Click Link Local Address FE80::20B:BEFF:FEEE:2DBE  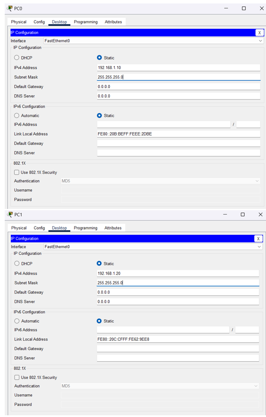(179, 134)
